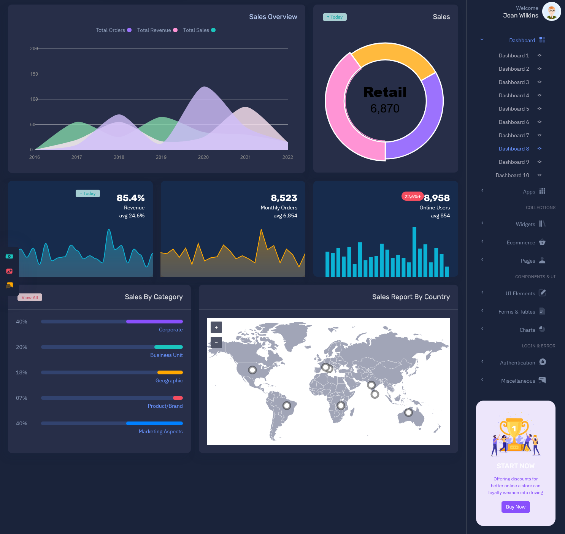Screen dimensions: 565x534
Task: Select Dashboard 9 in sidebar
Action: (514, 162)
